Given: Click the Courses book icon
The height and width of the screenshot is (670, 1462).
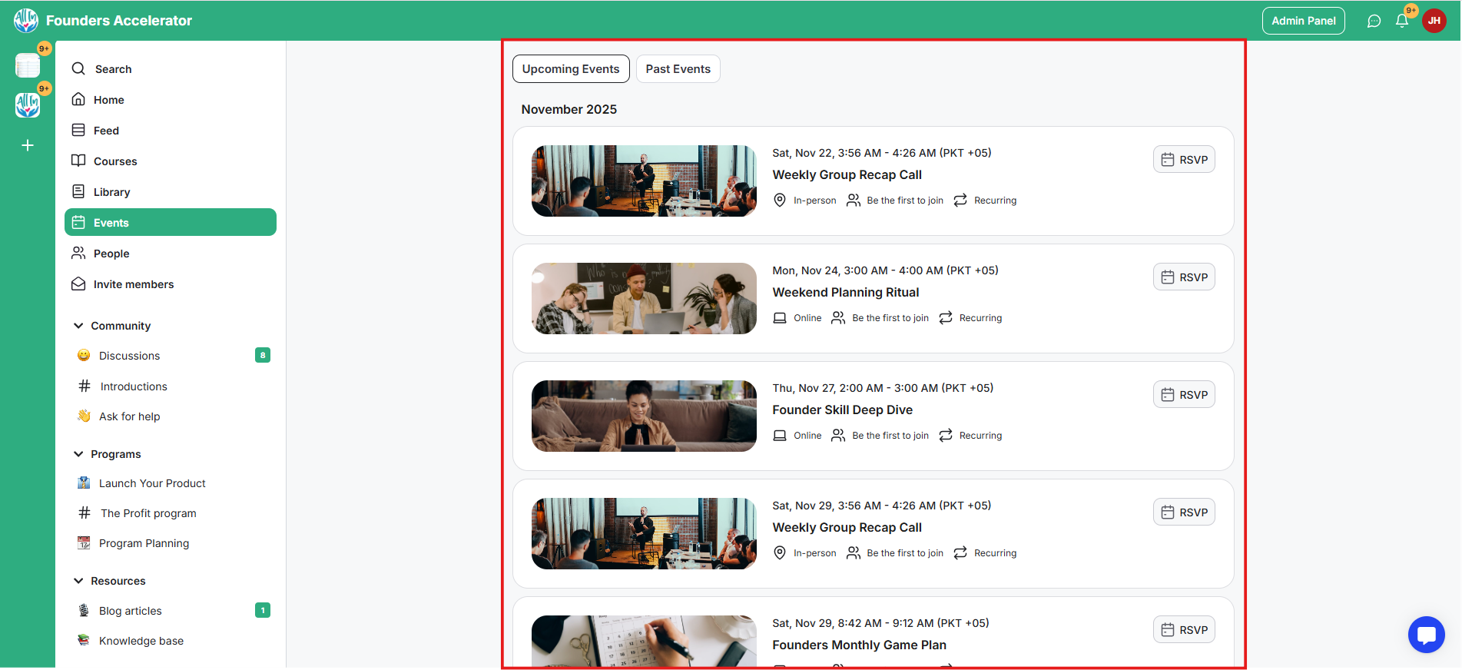Looking at the screenshot, I should (x=78, y=161).
